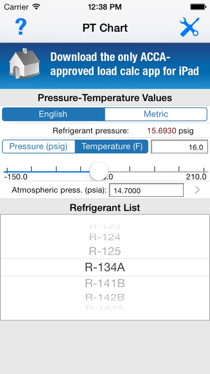Tap the battery indicator in status bar
The height and width of the screenshot is (374, 210).
[197, 7]
